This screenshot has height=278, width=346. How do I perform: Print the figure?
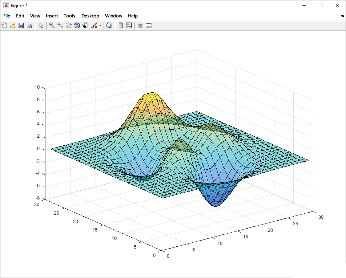coord(29,25)
